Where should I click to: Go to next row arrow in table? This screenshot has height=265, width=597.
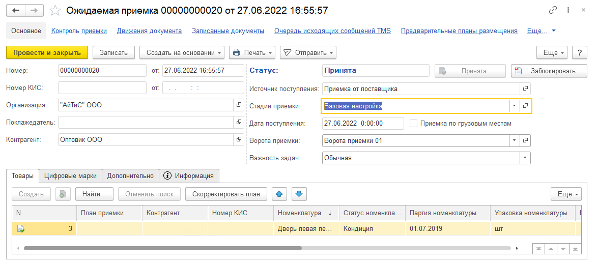point(563,249)
